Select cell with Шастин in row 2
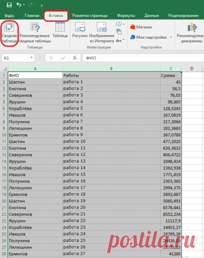The height and width of the screenshot is (258, 204). tap(35, 82)
